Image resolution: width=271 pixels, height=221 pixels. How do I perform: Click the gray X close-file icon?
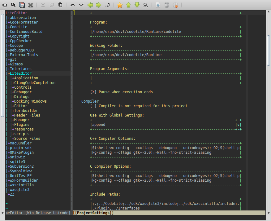click(x=31, y=5)
